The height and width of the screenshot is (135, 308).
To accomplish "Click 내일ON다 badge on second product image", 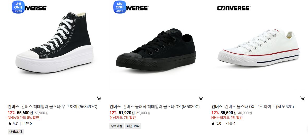I will pyautogui.click(x=120, y=7).
